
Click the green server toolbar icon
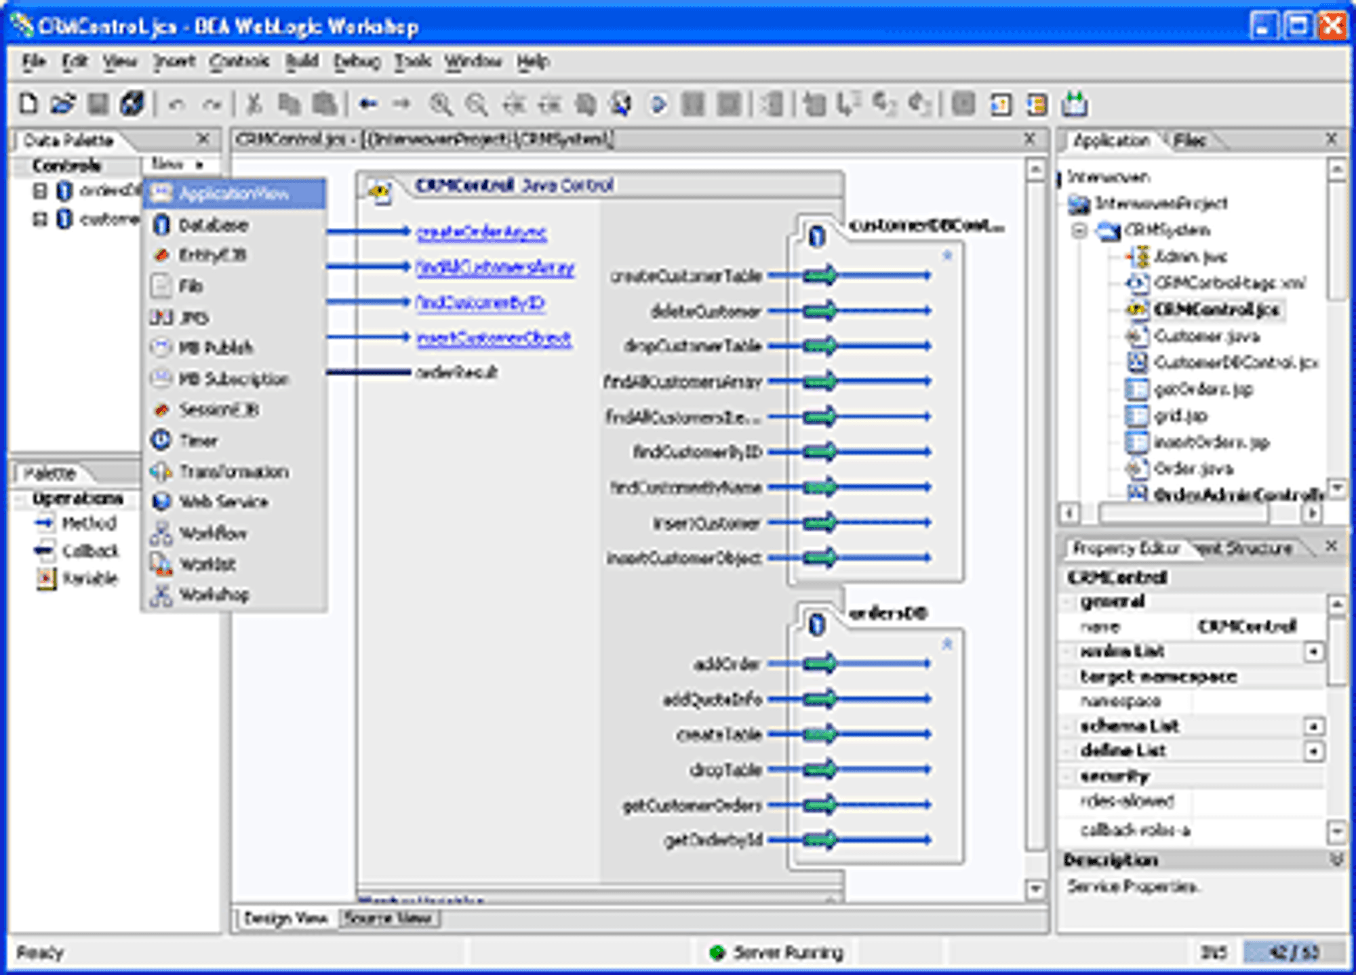pyautogui.click(x=1075, y=104)
